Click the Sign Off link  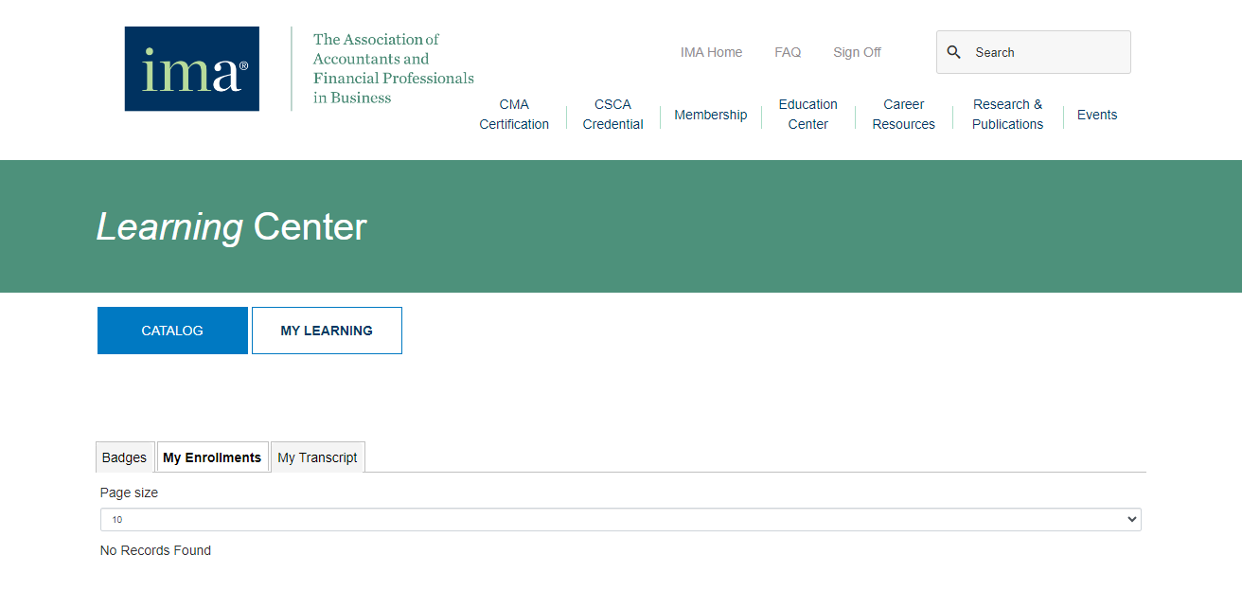857,52
